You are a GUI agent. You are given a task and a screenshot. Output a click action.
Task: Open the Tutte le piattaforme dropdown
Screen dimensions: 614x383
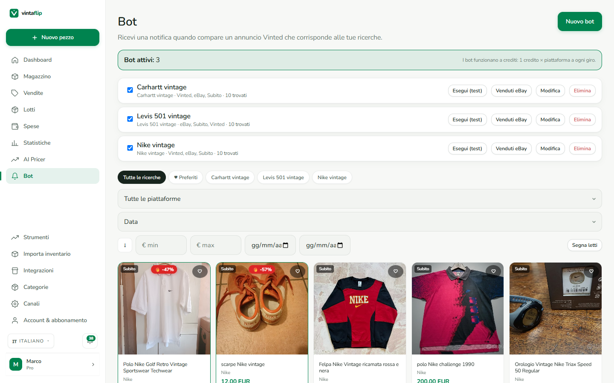pos(360,199)
